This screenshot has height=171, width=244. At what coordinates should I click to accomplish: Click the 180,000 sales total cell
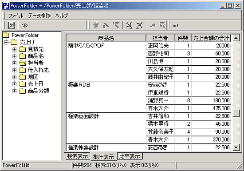point(211,101)
